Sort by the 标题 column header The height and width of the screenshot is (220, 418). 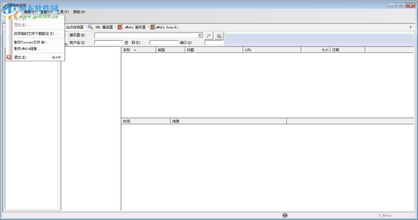click(214, 50)
